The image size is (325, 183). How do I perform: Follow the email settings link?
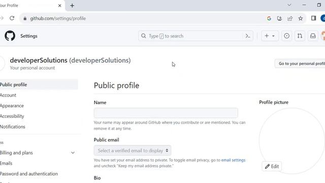pyautogui.click(x=233, y=160)
